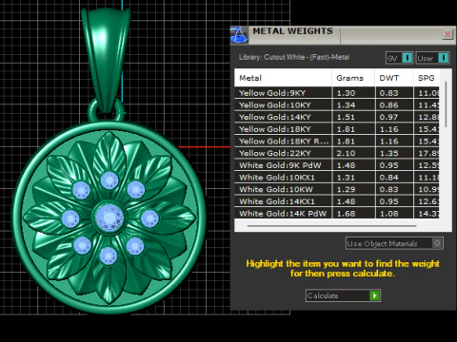The image size is (457, 342).
Task: Click the Library: Cutout White label
Action: (294, 57)
